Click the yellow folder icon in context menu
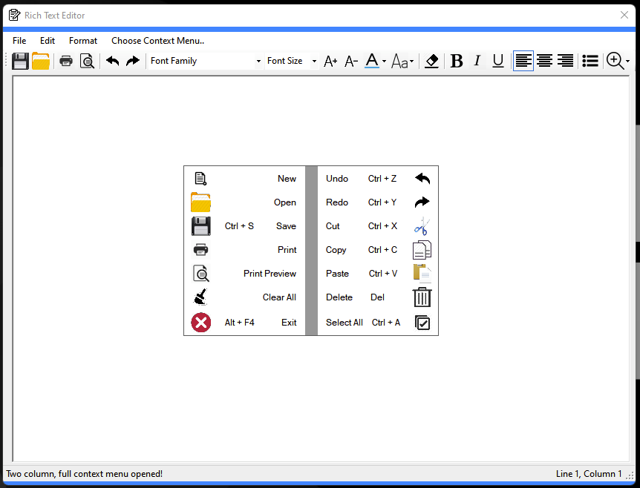 click(200, 202)
